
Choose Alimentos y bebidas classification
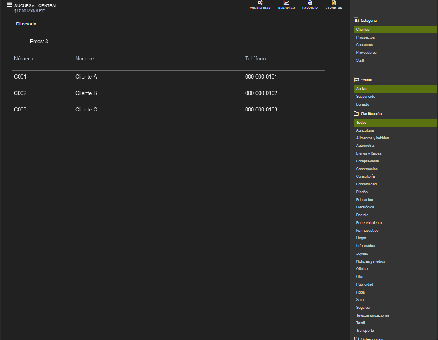(x=372, y=138)
